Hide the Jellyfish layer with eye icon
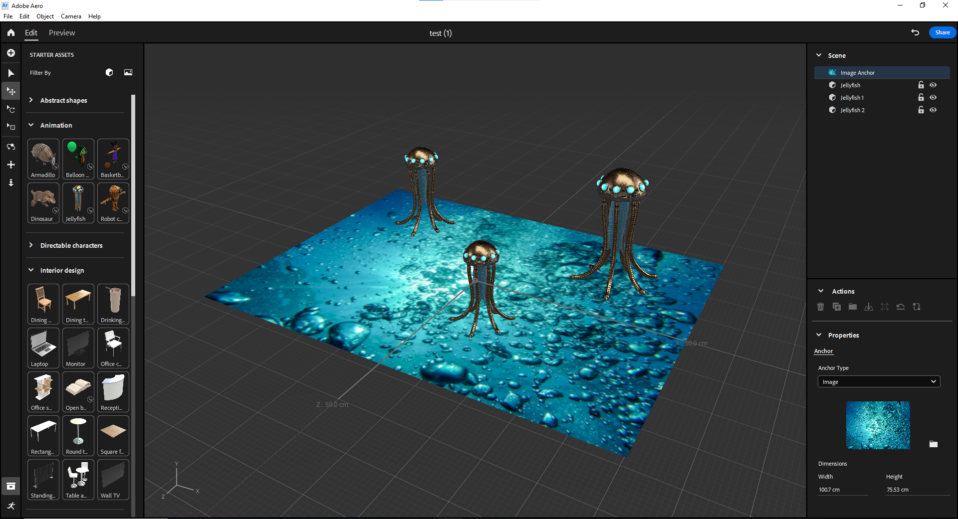Viewport: 958px width, 519px height. pos(933,85)
